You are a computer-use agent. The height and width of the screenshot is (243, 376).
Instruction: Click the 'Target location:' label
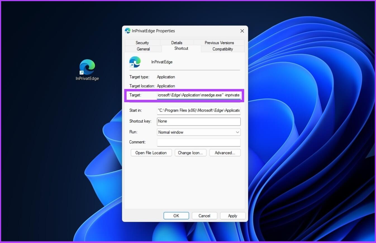[x=142, y=86]
